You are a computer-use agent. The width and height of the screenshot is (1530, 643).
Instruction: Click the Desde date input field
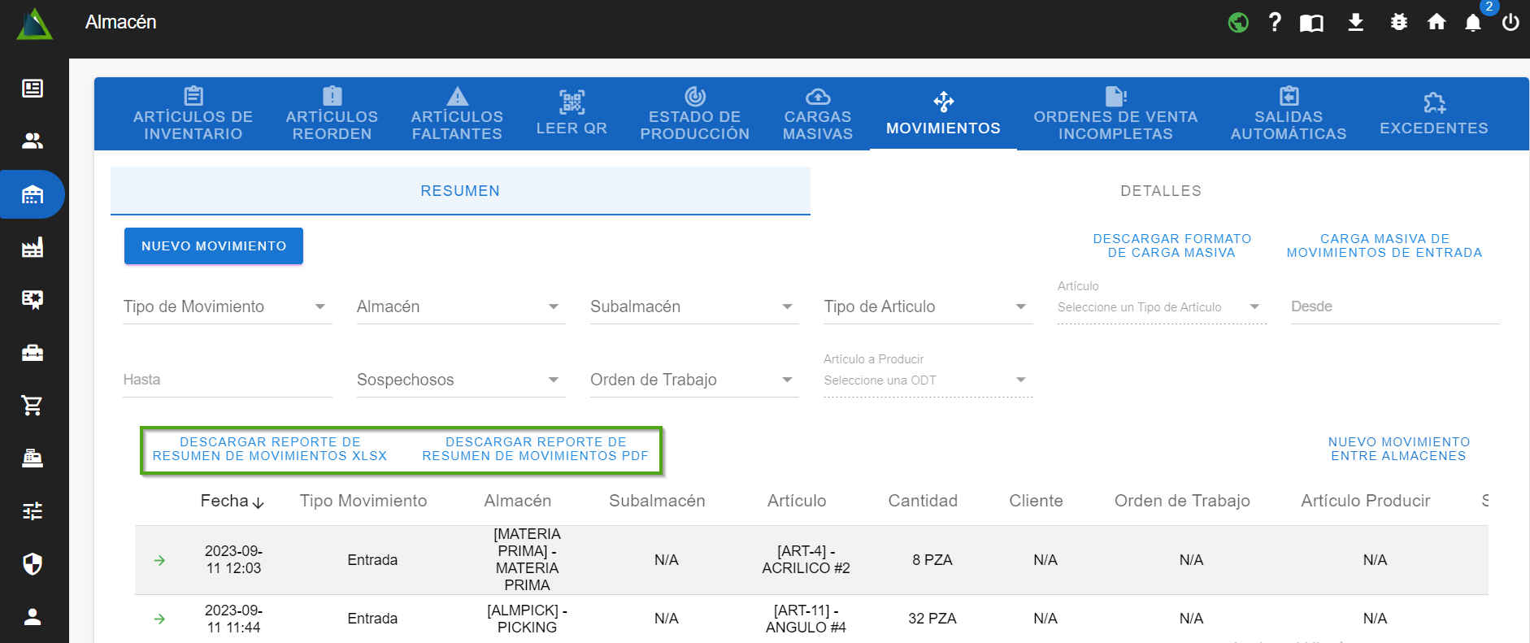click(x=1394, y=306)
